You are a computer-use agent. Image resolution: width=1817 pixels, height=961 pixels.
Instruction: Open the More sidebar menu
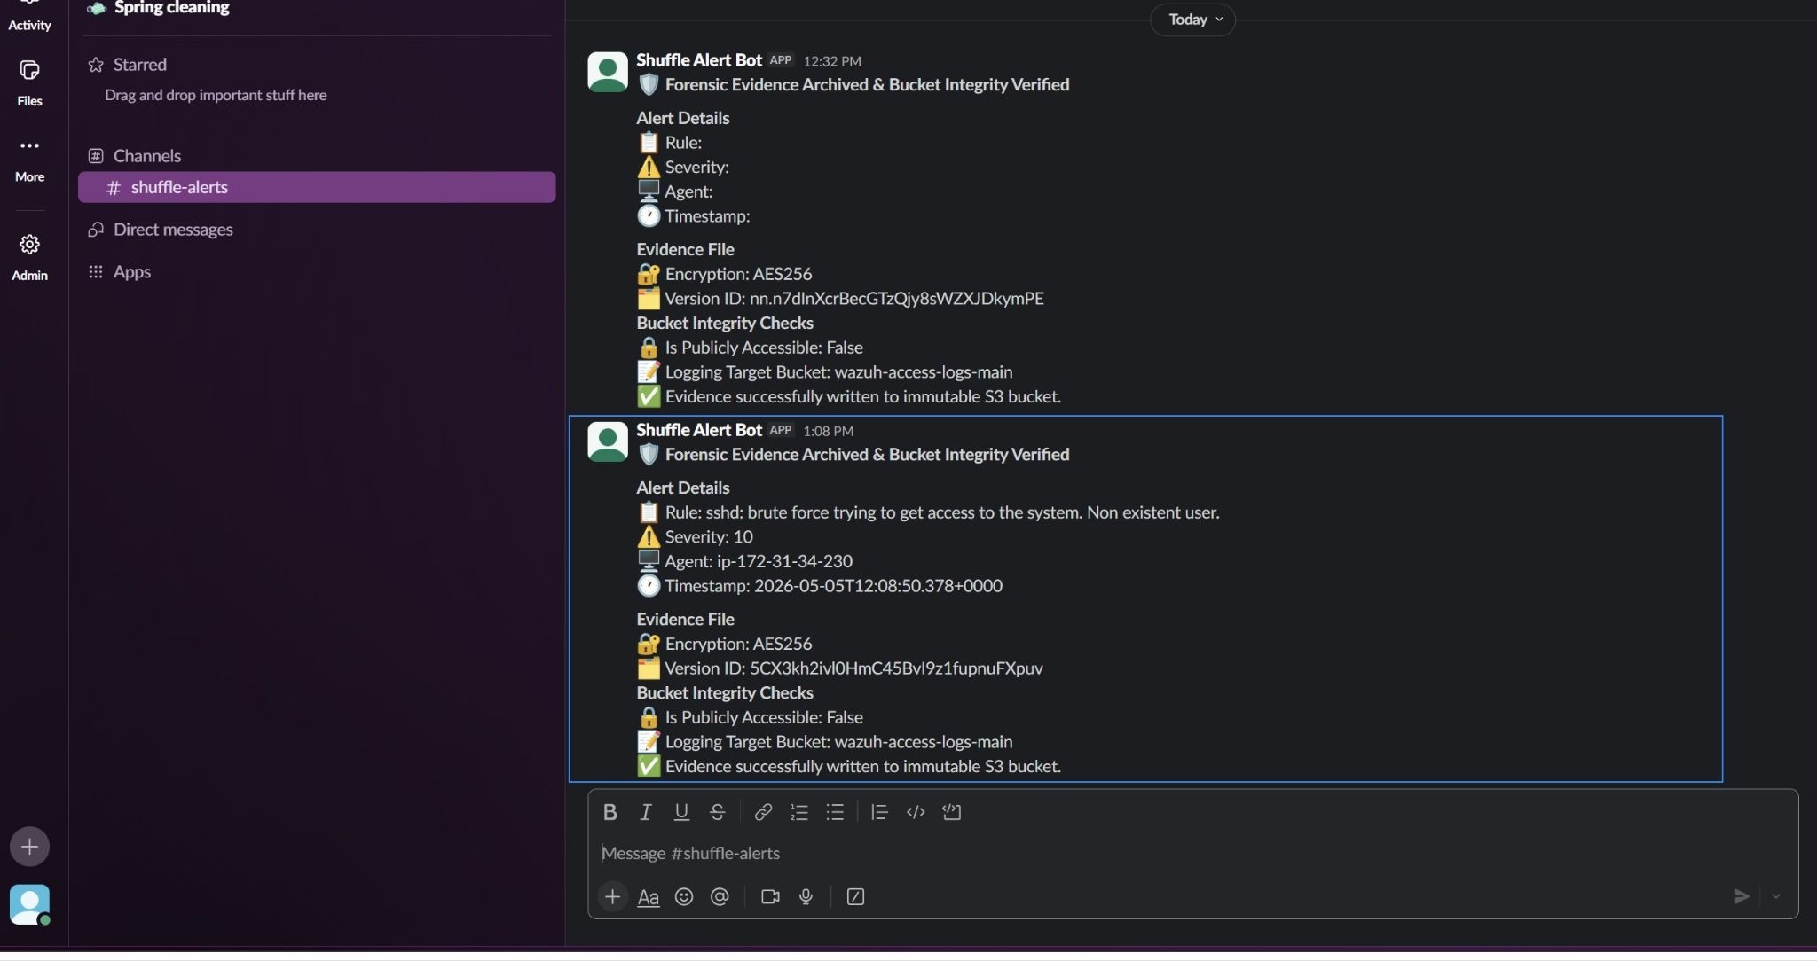point(29,159)
